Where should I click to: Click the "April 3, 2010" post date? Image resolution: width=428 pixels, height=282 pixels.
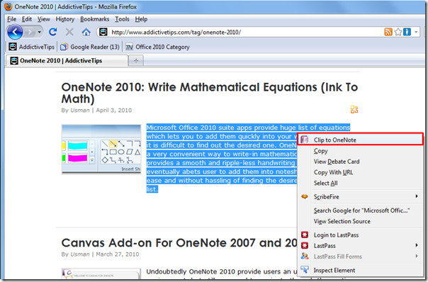(x=114, y=111)
